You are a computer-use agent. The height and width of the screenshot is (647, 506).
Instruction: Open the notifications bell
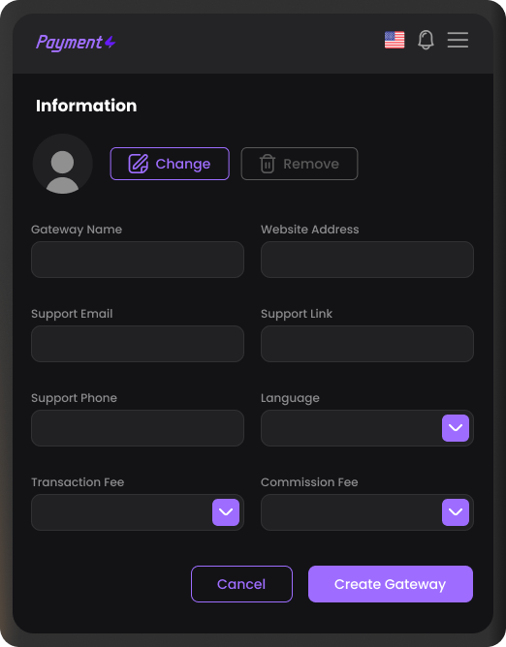(x=426, y=40)
